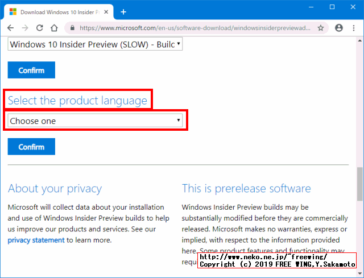
Task: Open the browser home page
Action: 55,28
